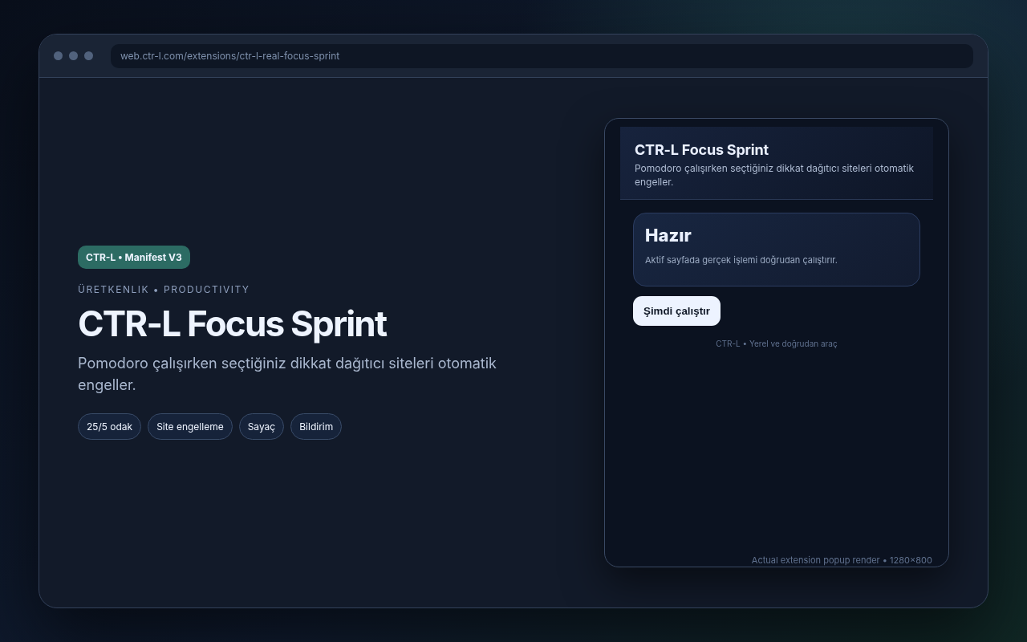Viewport: 1027px width, 642px height.
Task: Click the Hazır status card
Action: pyautogui.click(x=776, y=250)
